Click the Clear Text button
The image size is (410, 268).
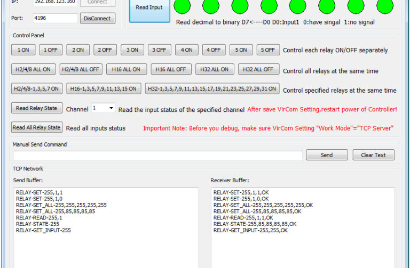coord(373,155)
